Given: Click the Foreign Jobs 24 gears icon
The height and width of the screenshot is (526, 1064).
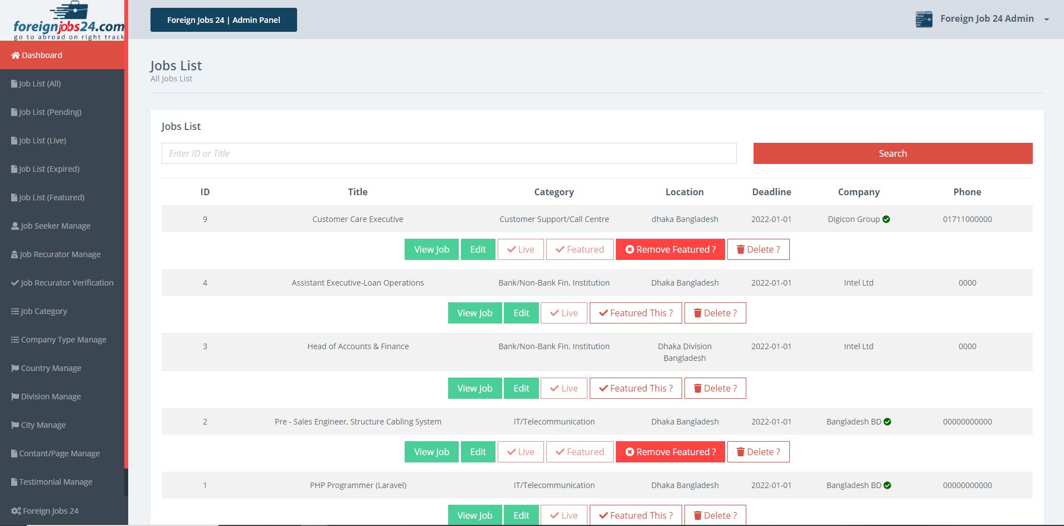Looking at the screenshot, I should 16,511.
